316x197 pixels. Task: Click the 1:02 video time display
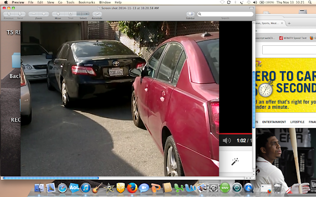click(241, 140)
